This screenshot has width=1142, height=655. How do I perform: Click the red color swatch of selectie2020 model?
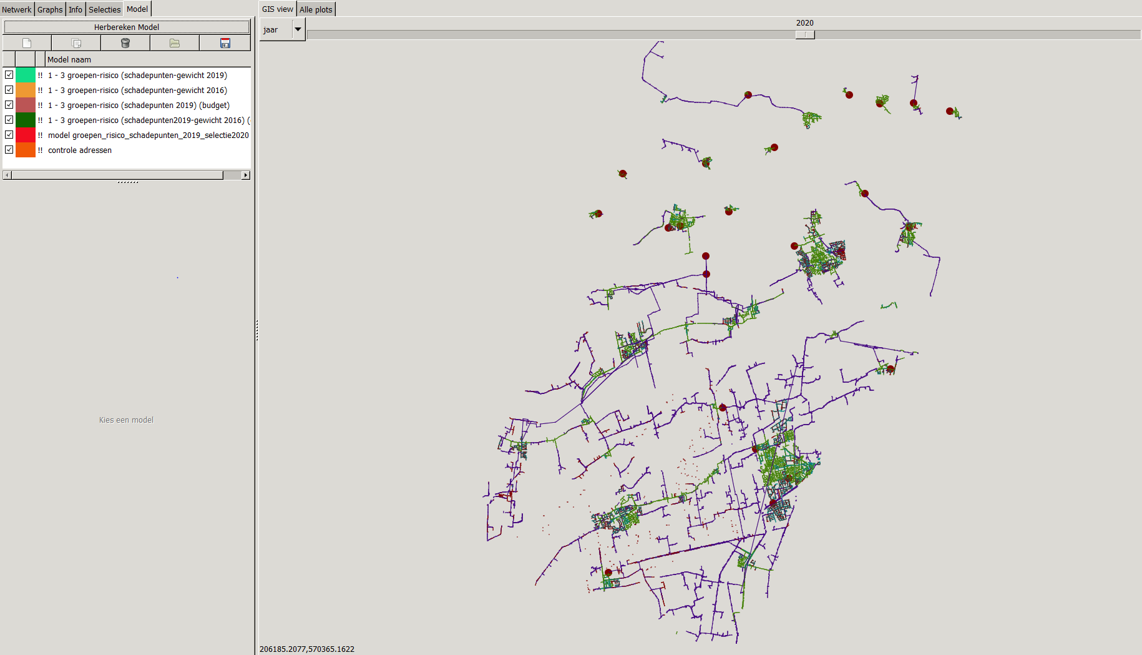(x=26, y=135)
